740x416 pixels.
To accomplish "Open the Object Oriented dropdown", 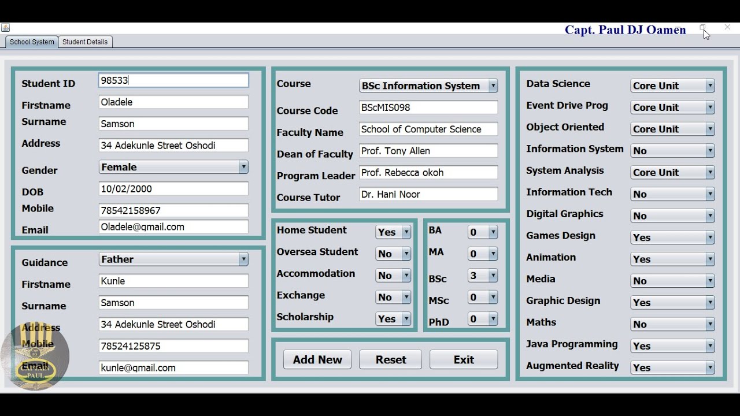I will (673, 129).
